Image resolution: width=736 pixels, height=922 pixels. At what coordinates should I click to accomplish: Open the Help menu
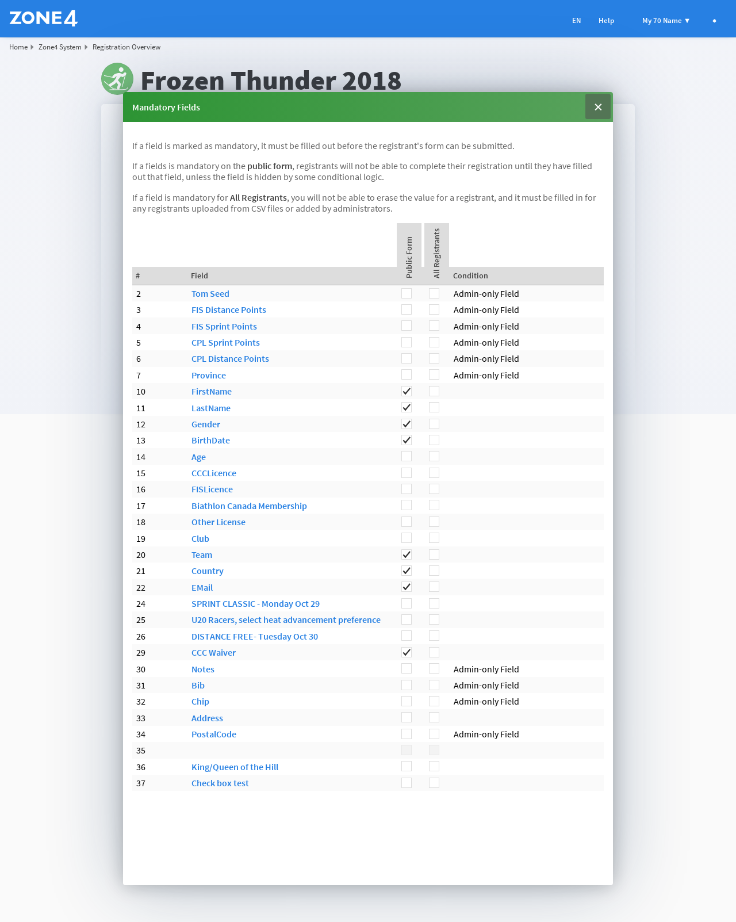click(x=606, y=21)
